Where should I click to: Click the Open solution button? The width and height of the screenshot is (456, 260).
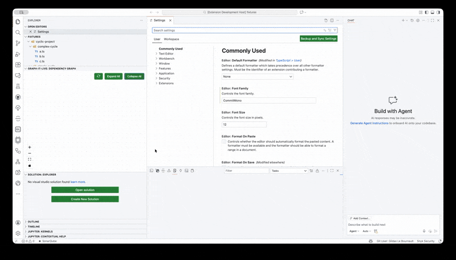point(85,190)
